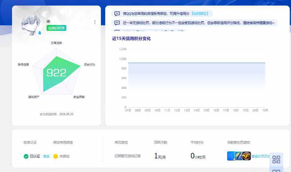The width and height of the screenshot is (291, 172).
Task: Click the 绑定常用微信 label
Action: point(63,142)
